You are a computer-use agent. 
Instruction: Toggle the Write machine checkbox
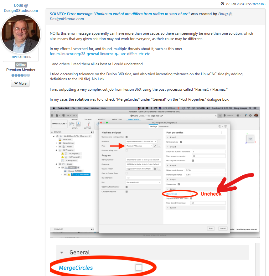coord(181,142)
